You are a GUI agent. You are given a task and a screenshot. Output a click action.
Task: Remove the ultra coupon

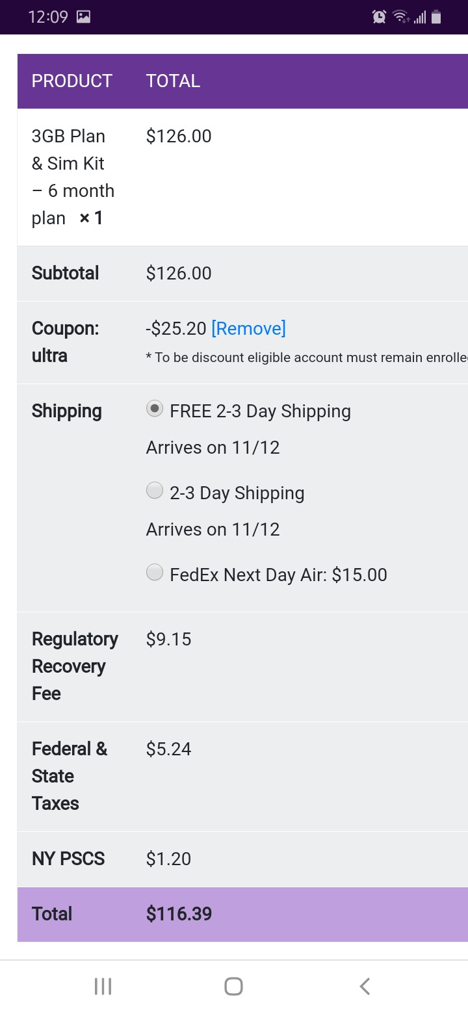click(248, 328)
